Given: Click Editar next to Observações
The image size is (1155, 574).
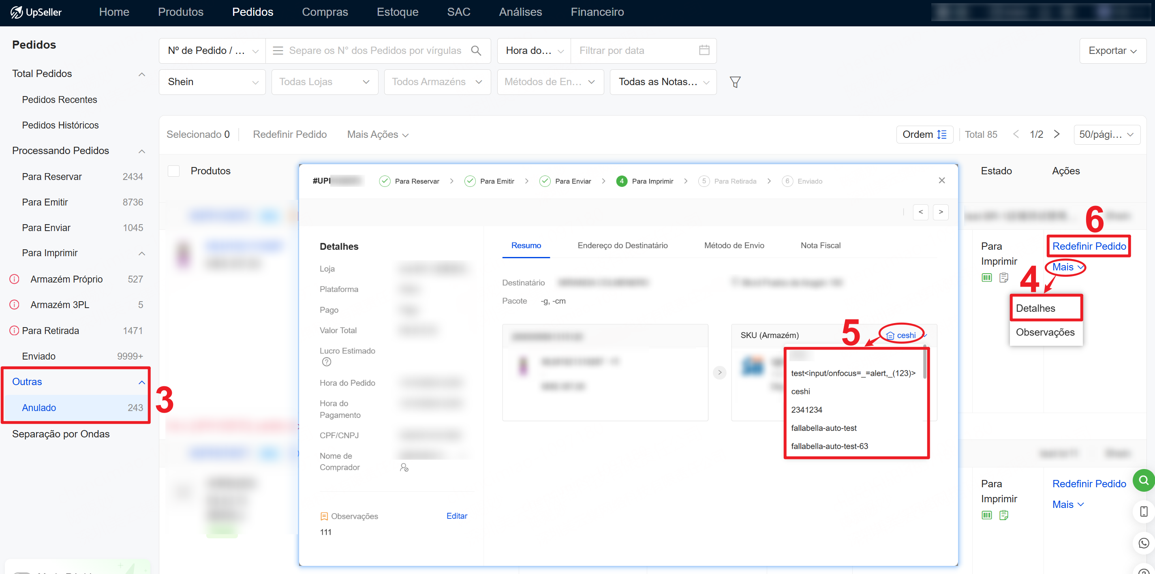Looking at the screenshot, I should click(457, 516).
